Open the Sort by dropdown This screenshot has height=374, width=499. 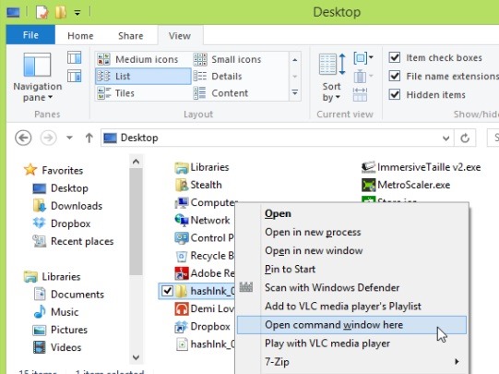tap(332, 78)
